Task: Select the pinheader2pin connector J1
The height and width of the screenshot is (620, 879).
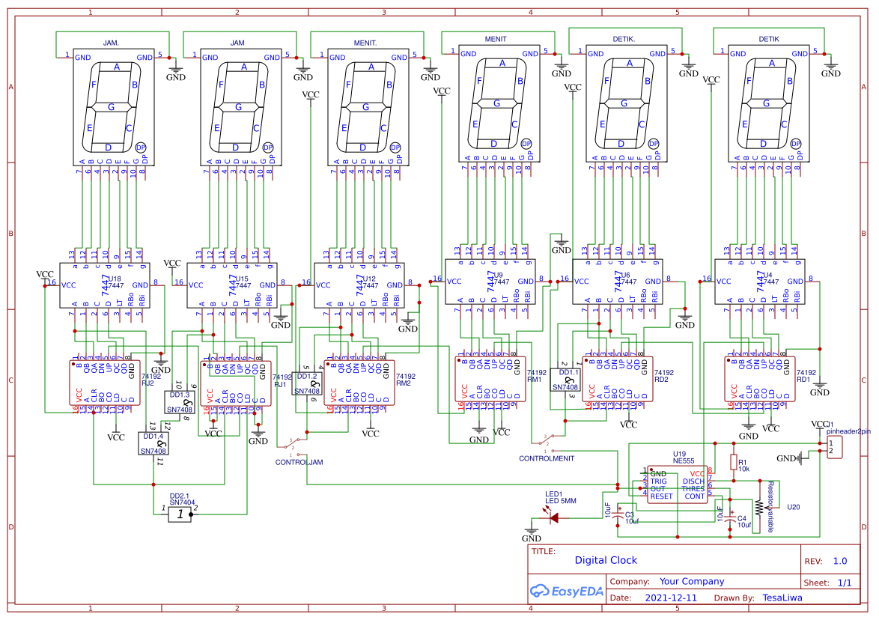Action: tap(833, 447)
